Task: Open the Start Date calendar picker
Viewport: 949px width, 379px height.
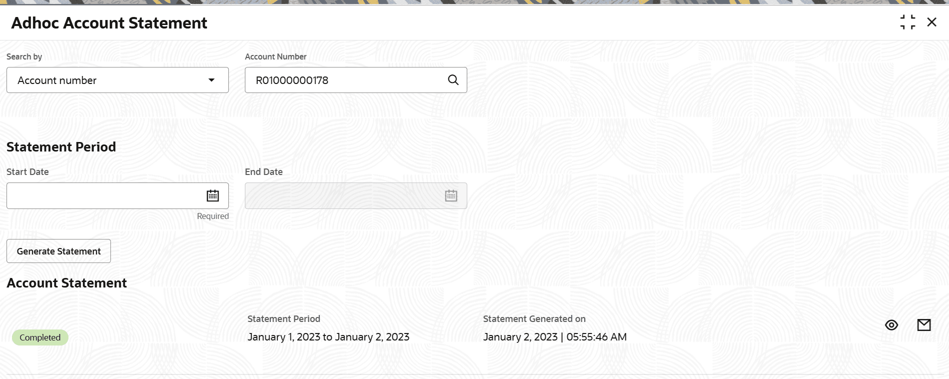Action: (212, 195)
